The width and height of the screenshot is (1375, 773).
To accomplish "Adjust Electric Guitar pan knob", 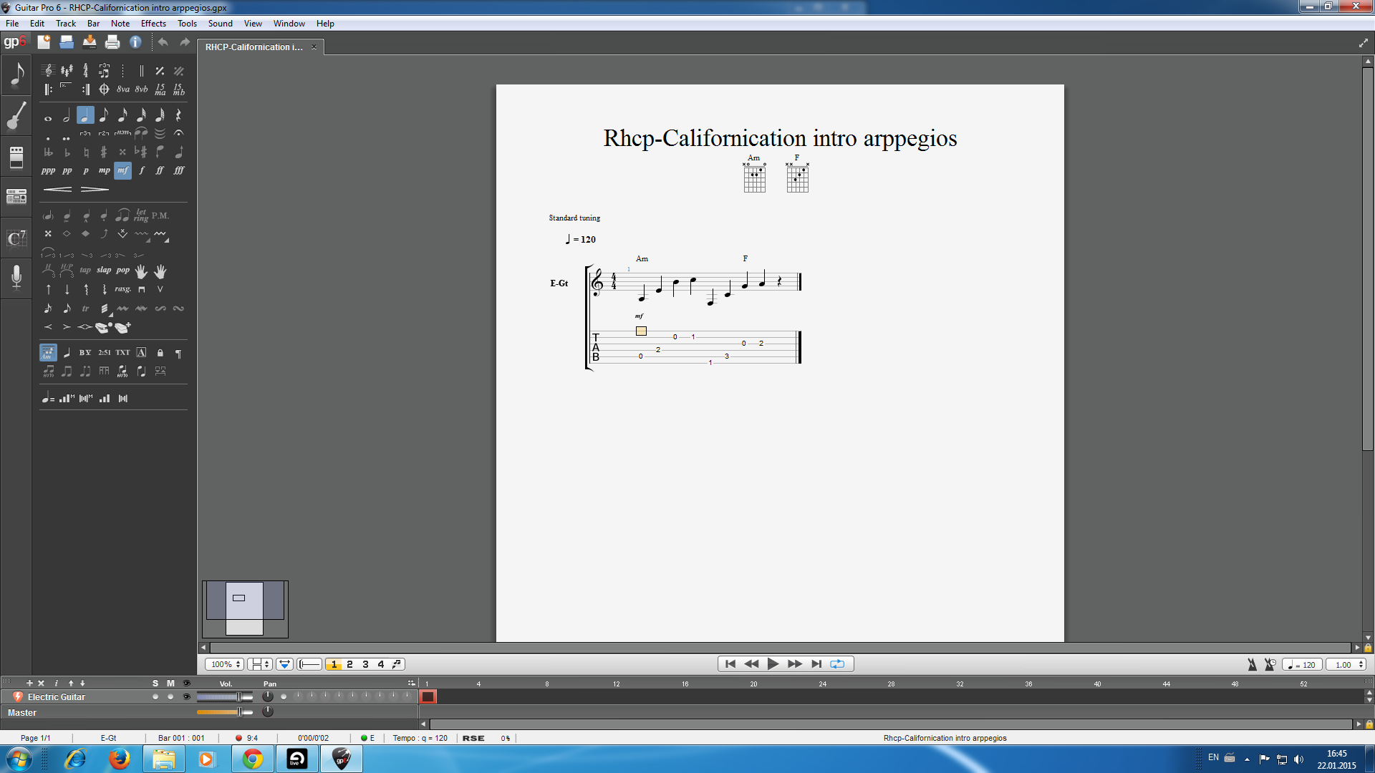I will pyautogui.click(x=268, y=696).
